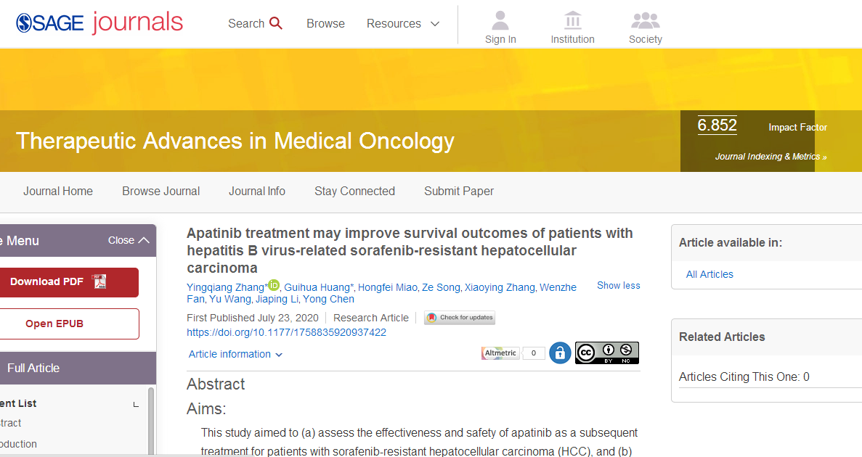This screenshot has height=457, width=862.
Task: Click the SAGE Journals logo
Action: (99, 22)
